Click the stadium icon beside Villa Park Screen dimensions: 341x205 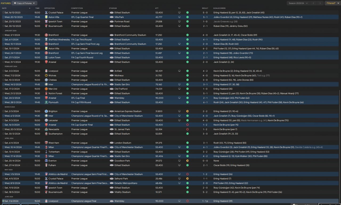tap(112, 17)
